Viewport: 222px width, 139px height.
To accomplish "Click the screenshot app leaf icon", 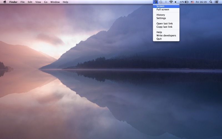I will coord(155,2).
